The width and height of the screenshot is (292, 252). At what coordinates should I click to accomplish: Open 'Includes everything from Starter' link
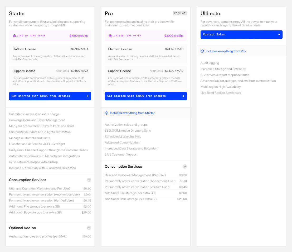point(132,113)
